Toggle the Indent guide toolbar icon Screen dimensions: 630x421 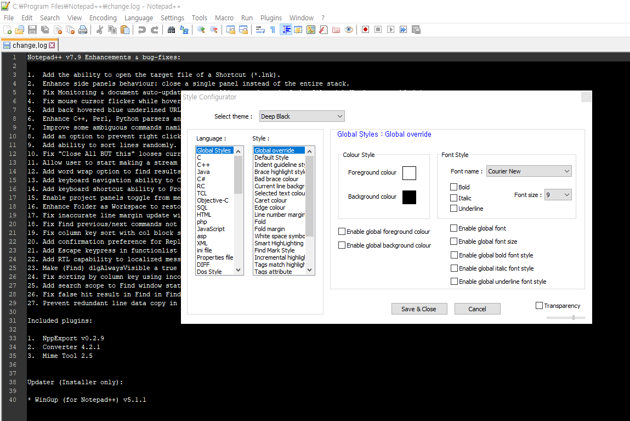[286, 30]
